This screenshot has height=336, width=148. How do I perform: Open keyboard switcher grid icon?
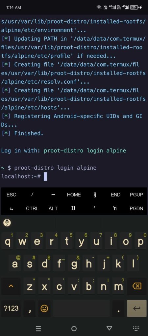[136, 328]
